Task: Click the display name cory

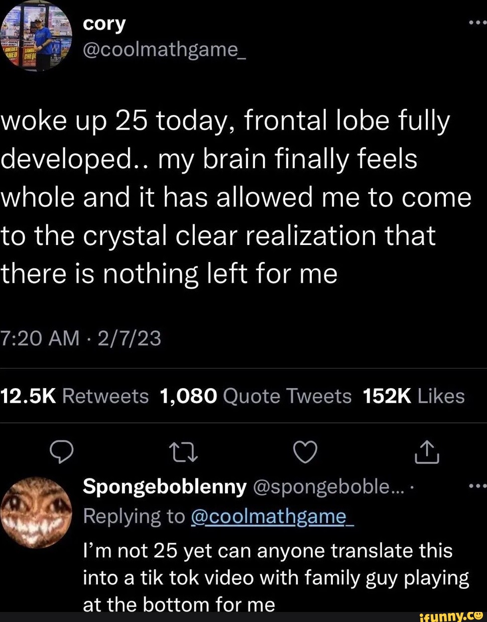Action: pos(104,23)
